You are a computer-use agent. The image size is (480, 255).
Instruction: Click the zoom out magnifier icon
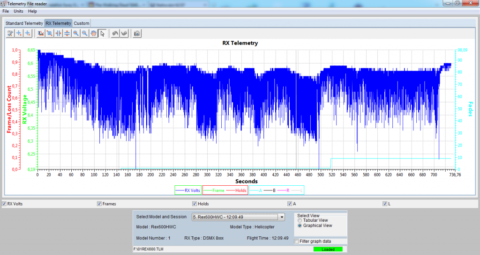[x=84, y=33]
